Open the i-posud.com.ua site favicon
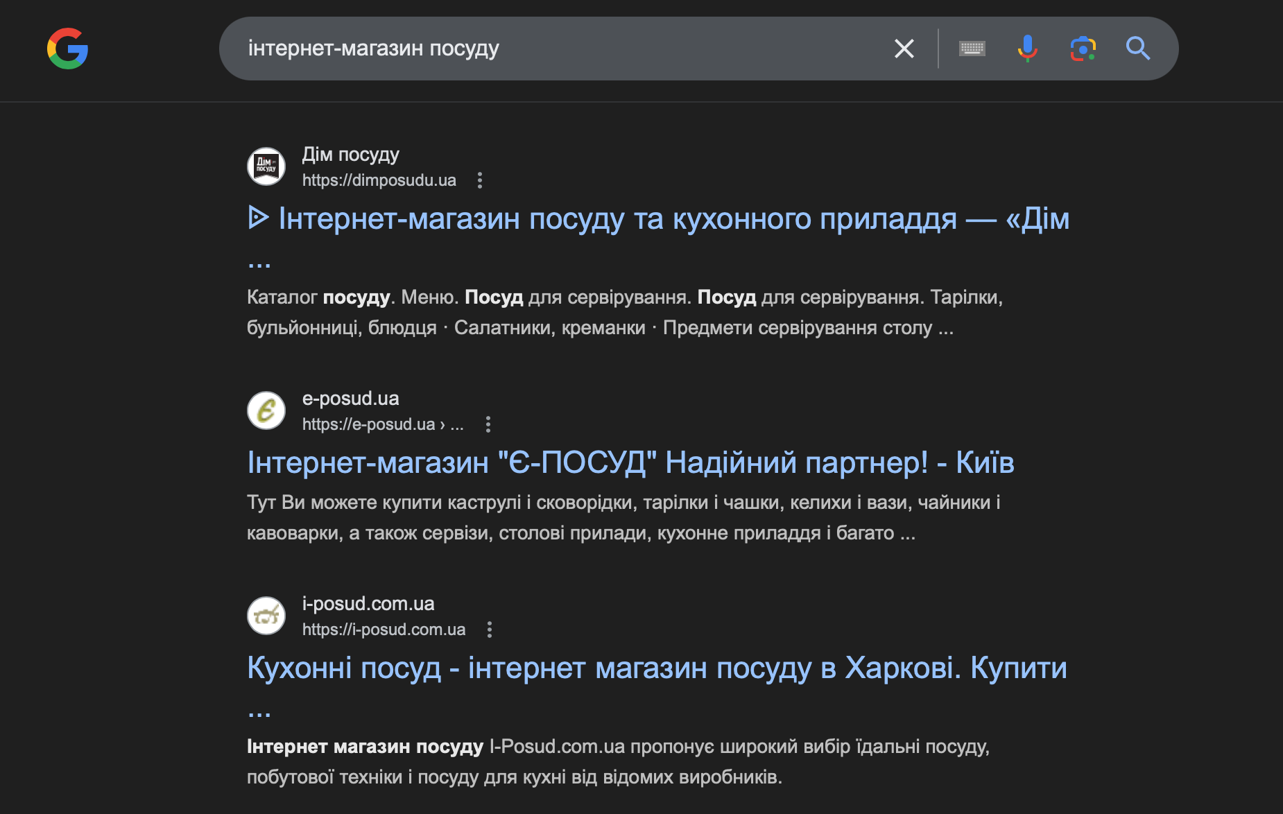The height and width of the screenshot is (814, 1283). tap(266, 616)
